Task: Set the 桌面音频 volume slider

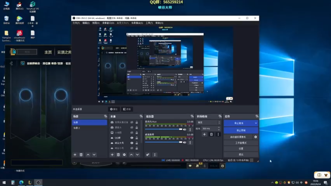Action: (x=163, y=142)
